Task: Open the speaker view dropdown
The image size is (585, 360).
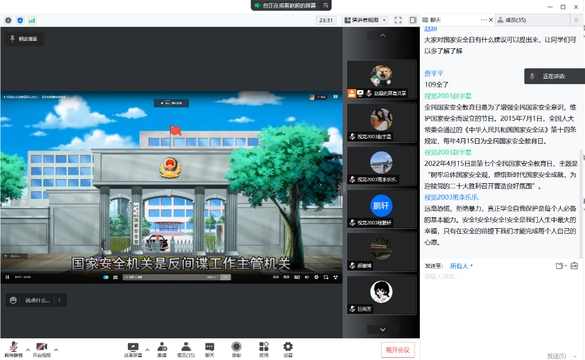Action: click(x=365, y=20)
